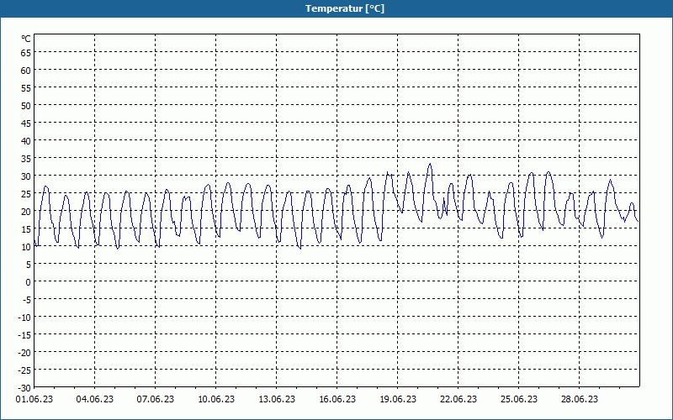Click the 10 value on temperature axis
This screenshot has width=673, height=420.
tap(26, 247)
